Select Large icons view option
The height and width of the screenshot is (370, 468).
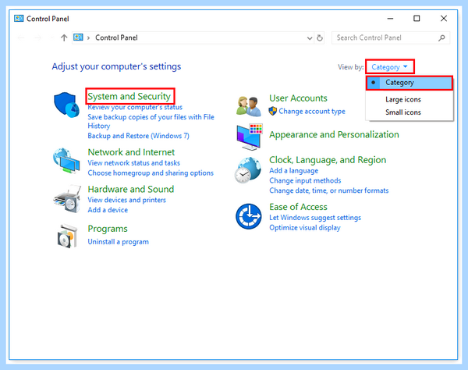[403, 99]
